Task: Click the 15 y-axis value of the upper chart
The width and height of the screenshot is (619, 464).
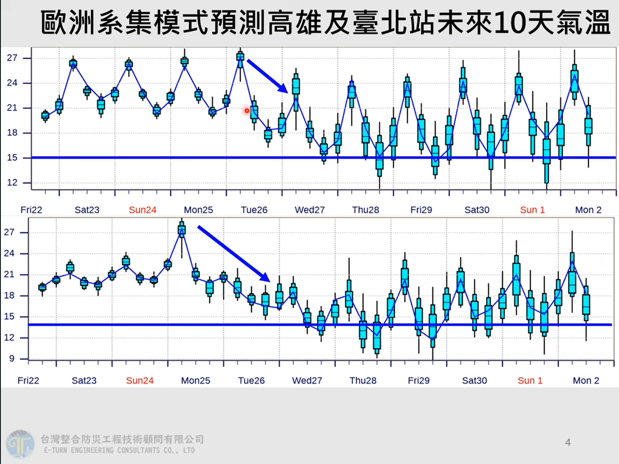Action: pyautogui.click(x=12, y=157)
